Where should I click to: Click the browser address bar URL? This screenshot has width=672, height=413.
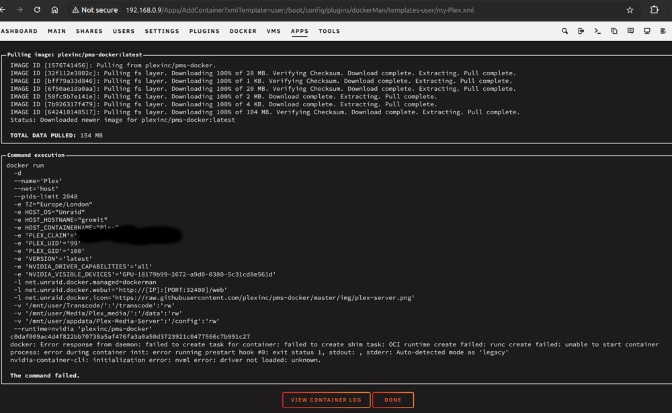(300, 10)
